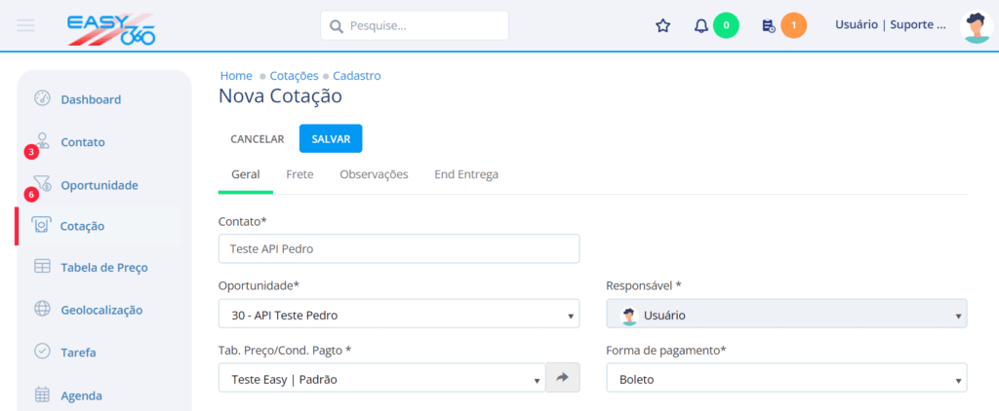Expand the Responsável dropdown
Image resolution: width=999 pixels, height=411 pixels.
787,314
